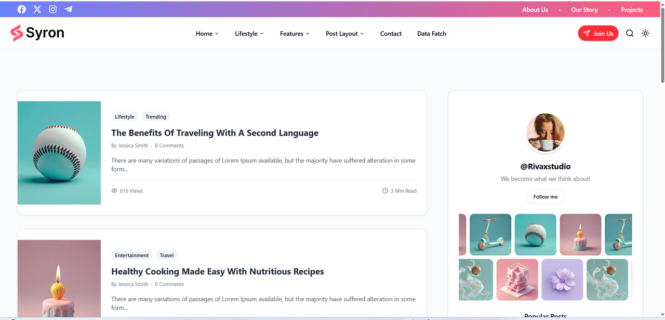The image size is (665, 320).
Task: Expand the Features menu dropdown
Action: pos(295,34)
